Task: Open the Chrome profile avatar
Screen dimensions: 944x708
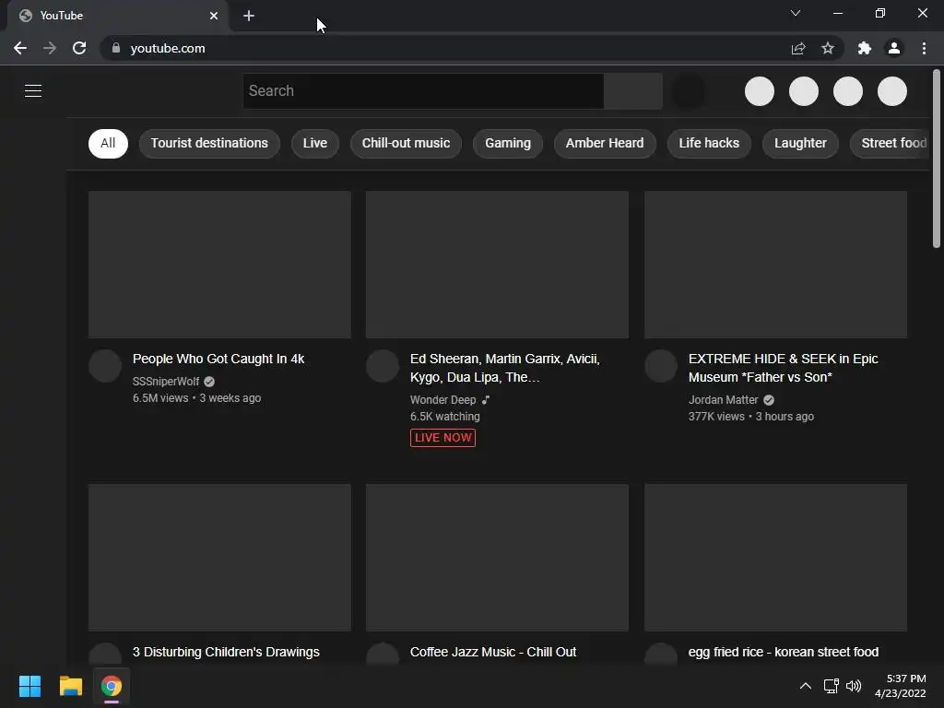Action: point(894,48)
